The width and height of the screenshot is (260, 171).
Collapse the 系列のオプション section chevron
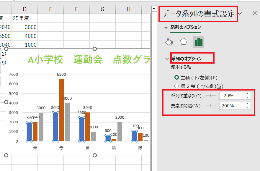167,59
